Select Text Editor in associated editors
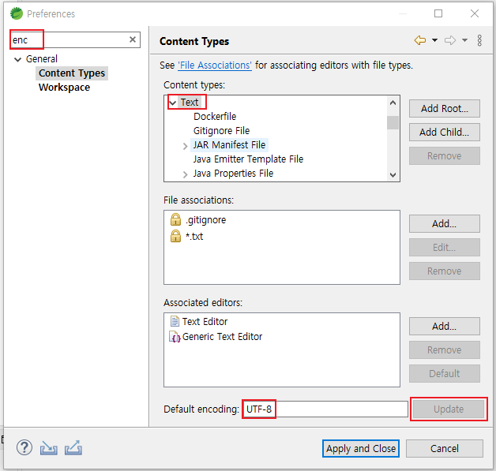Viewport: 496px width, 471px height. tap(205, 321)
